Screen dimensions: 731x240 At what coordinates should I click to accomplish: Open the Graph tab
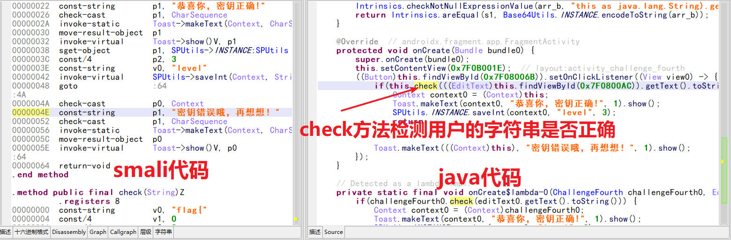pyautogui.click(x=98, y=232)
